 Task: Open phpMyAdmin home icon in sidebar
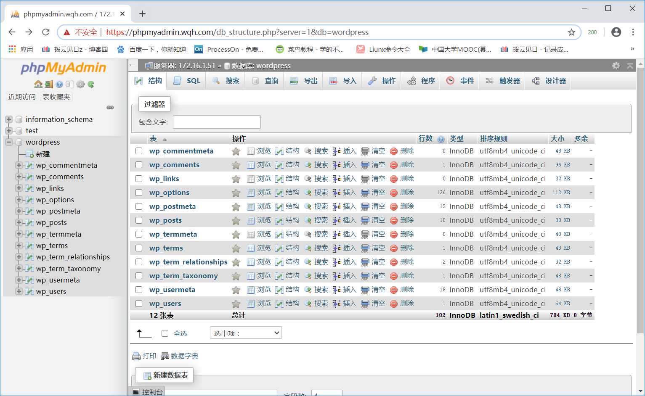point(38,84)
